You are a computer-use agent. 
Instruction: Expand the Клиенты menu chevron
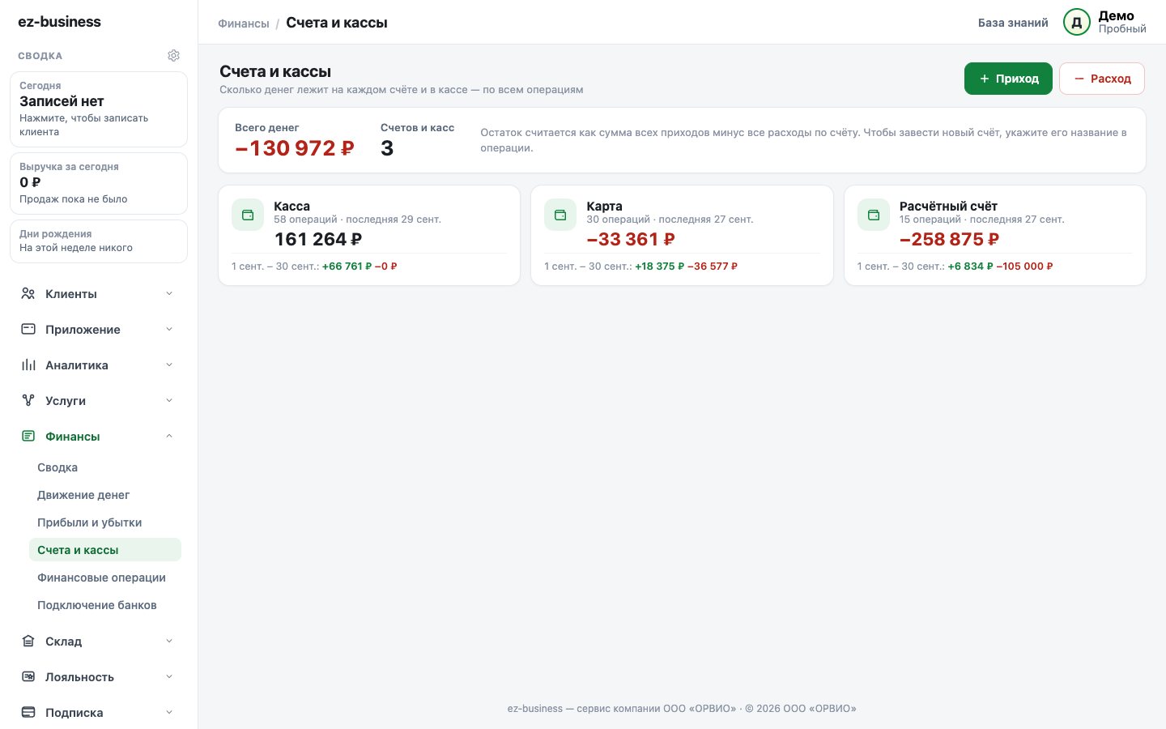[x=169, y=294]
